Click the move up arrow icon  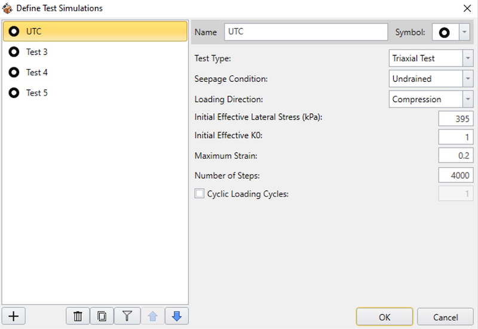152,316
